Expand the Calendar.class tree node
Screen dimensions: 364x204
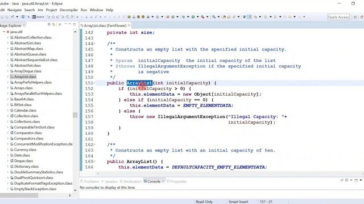(x=8, y=110)
